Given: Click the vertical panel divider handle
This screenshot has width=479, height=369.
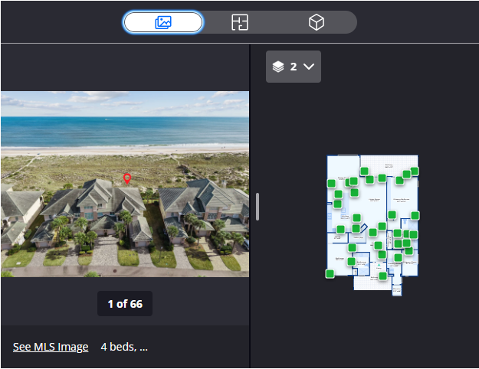Looking at the screenshot, I should tap(258, 207).
